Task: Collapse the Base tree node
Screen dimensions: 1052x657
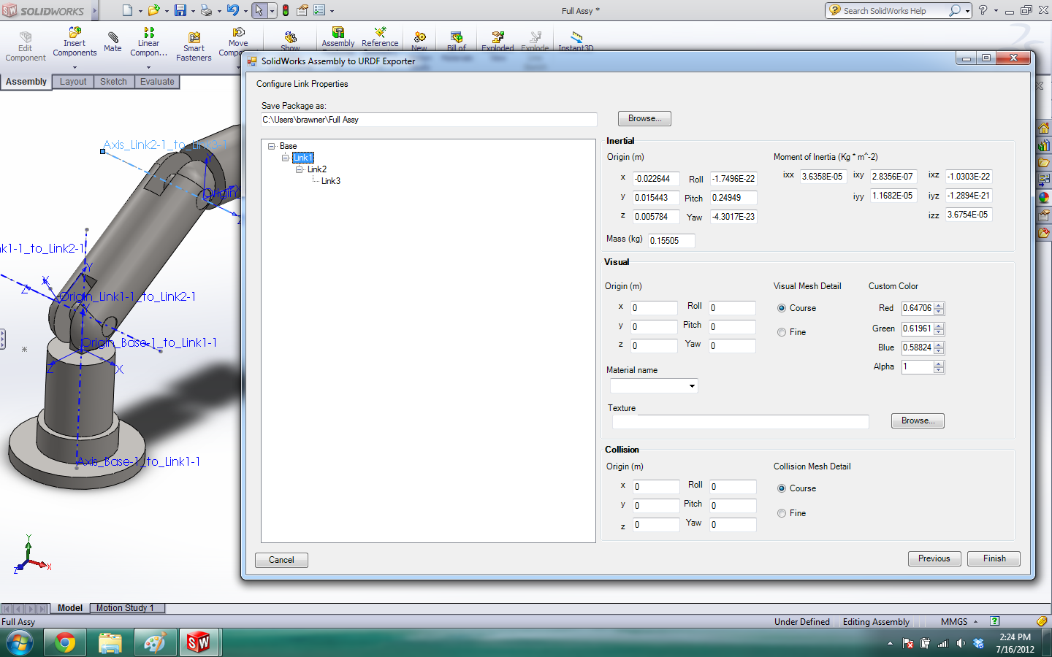Action: point(271,146)
